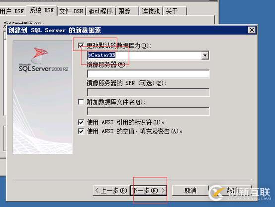The image size is (275, 207).
Task: Click the 下一步 (N) next button
Action: [148, 190]
